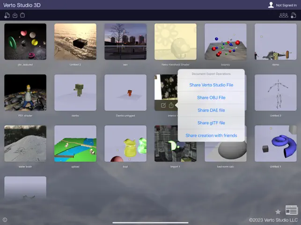Open the demo dinosaur scene thumbnail
The height and width of the screenshot is (225, 301).
point(275,42)
